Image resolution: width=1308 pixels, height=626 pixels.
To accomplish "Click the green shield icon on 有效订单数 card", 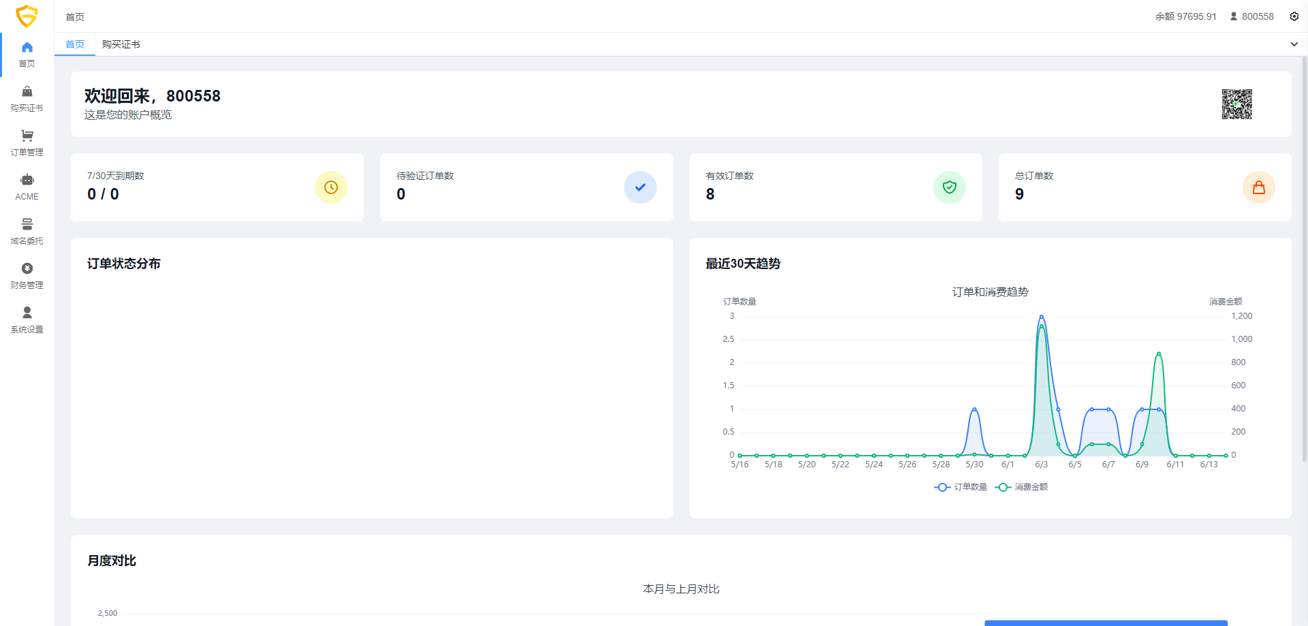I will (x=950, y=187).
